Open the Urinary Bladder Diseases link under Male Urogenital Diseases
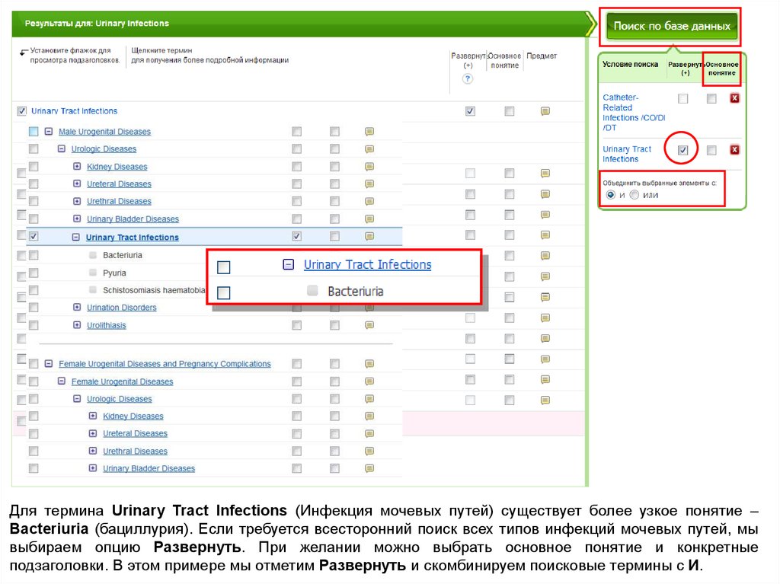The width and height of the screenshot is (780, 584). pos(133,219)
